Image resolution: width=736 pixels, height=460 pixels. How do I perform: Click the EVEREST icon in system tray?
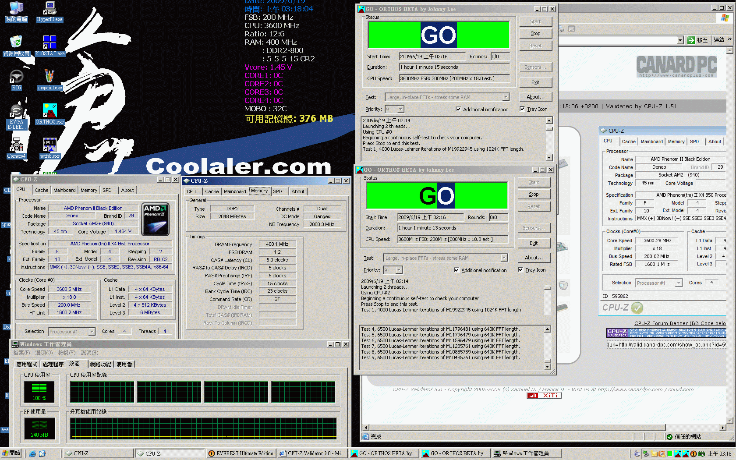point(694,454)
